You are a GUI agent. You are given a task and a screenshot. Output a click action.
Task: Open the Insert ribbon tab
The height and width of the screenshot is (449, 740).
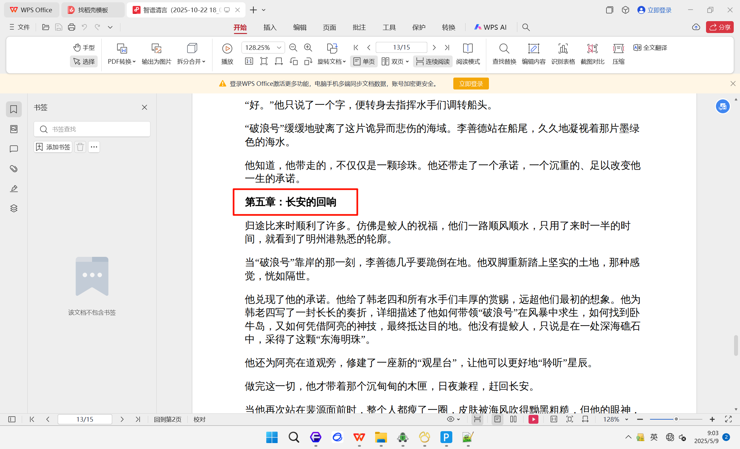[x=270, y=27]
